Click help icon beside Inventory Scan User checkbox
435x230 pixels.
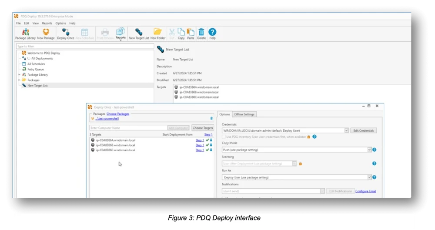315,137
